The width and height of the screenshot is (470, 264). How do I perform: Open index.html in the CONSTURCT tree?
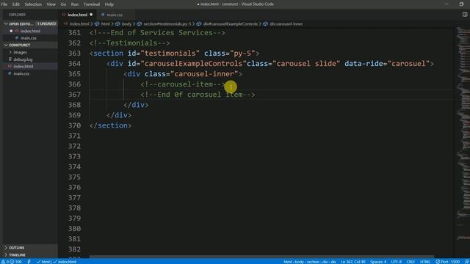pos(23,67)
